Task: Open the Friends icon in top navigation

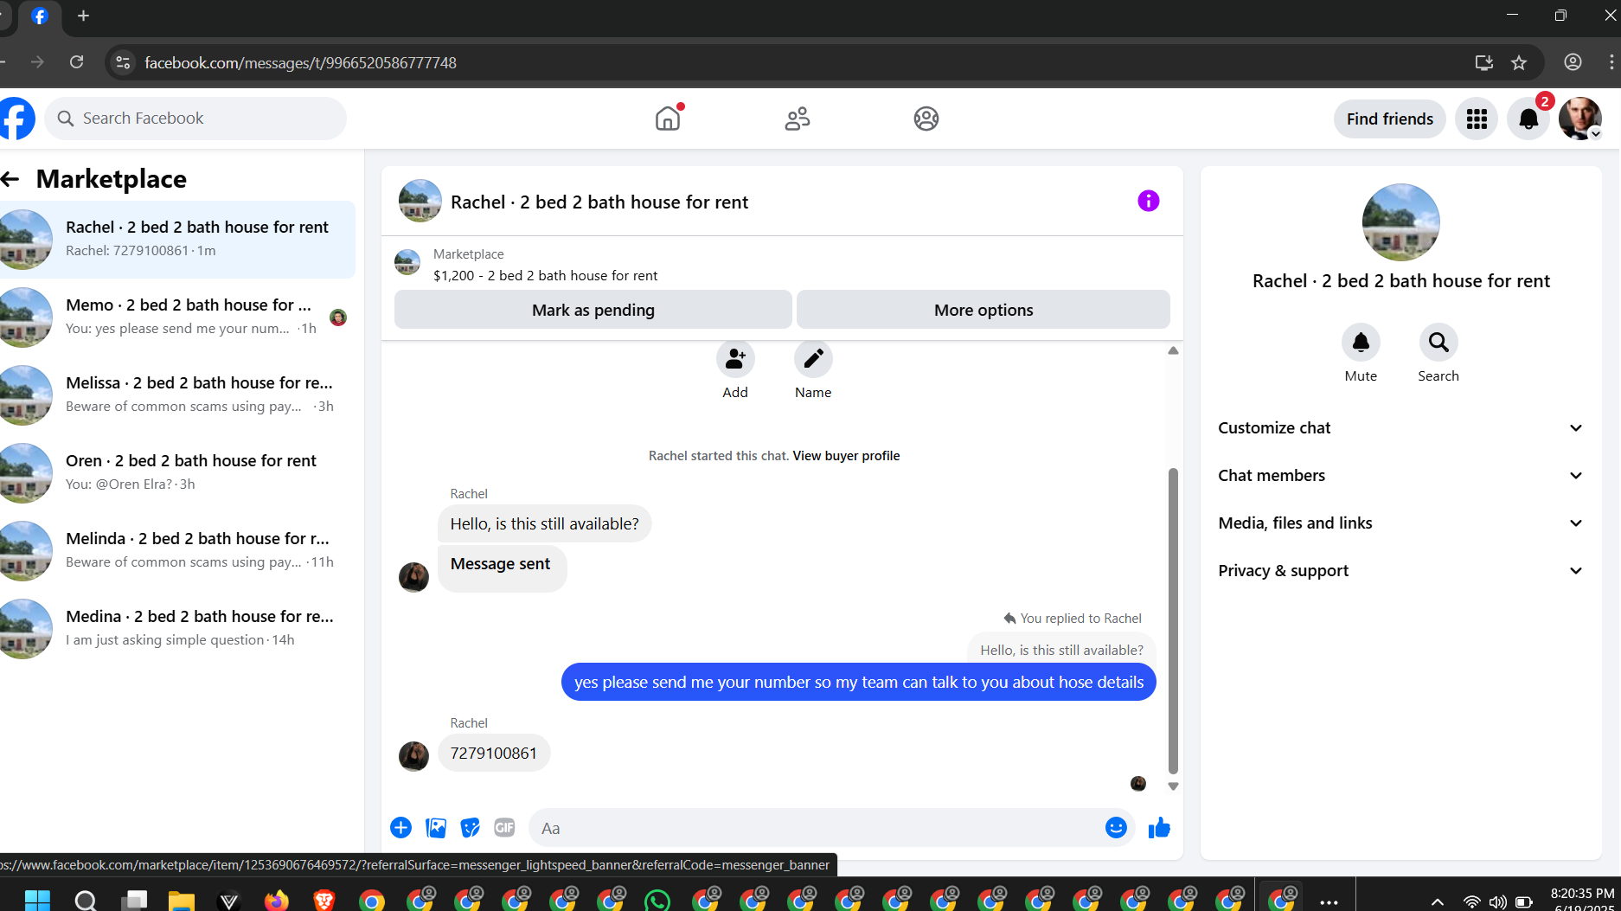Action: [x=797, y=119]
